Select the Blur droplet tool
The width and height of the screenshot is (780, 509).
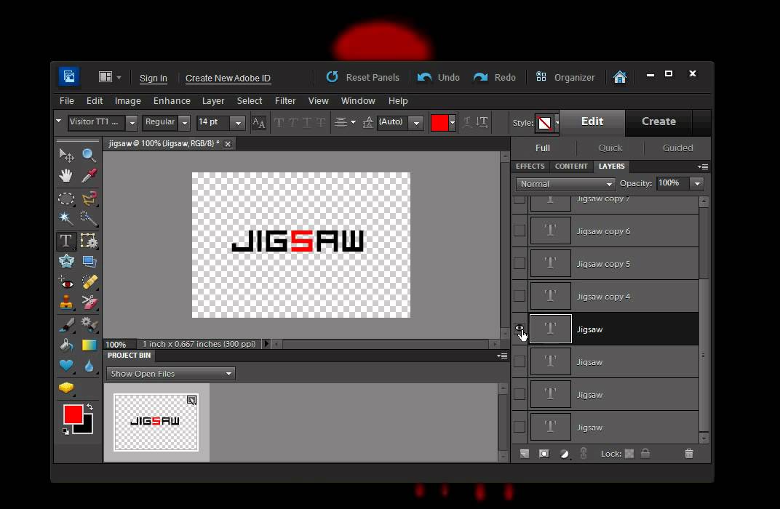coord(89,366)
